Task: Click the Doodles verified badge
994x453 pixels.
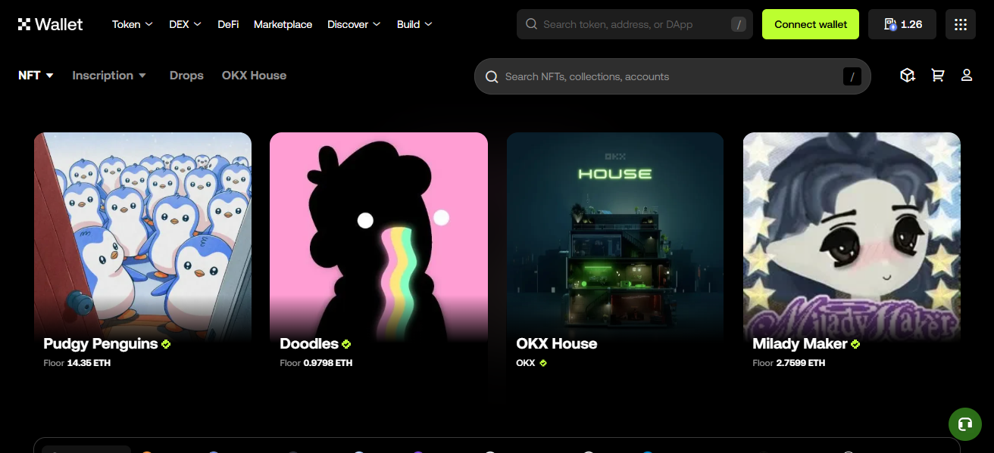Action: point(346,344)
